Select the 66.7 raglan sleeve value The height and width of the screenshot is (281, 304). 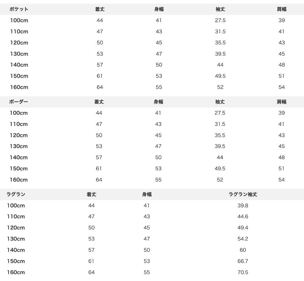click(x=243, y=261)
